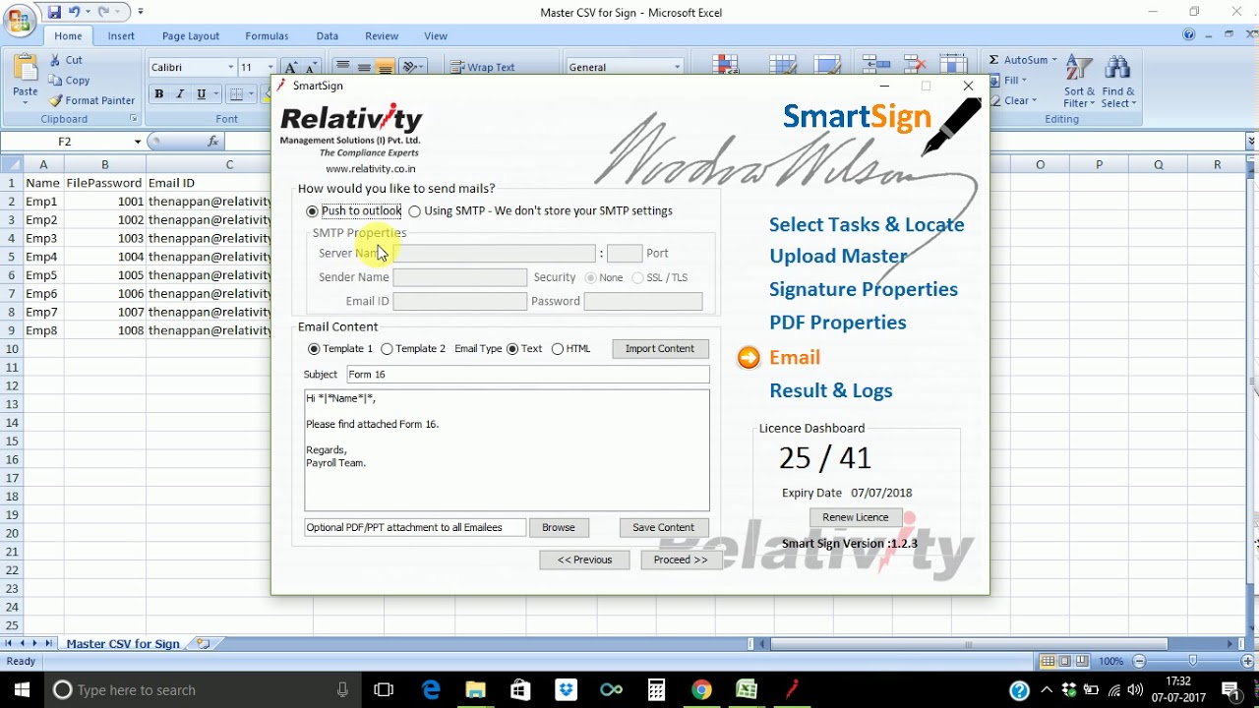The image size is (1259, 708).
Task: Select SSL / TLS security radio button
Action: point(637,278)
